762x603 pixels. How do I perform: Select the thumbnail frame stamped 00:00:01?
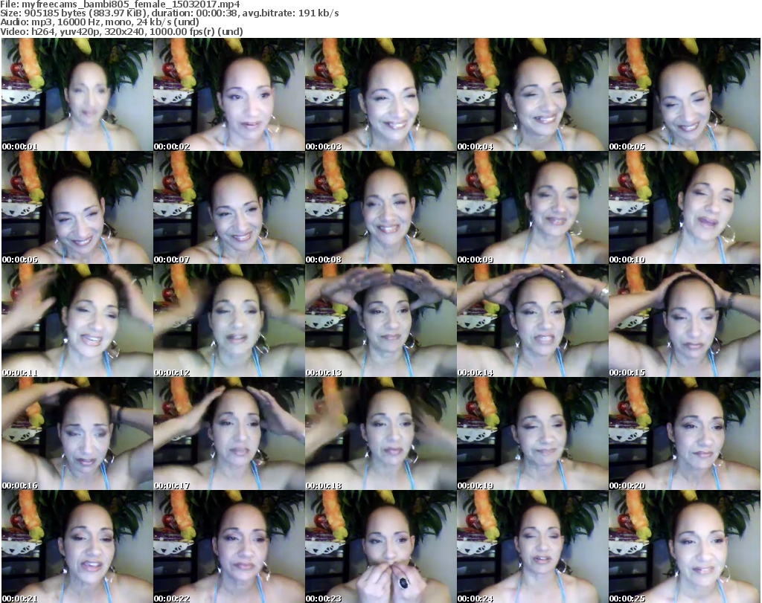click(77, 94)
